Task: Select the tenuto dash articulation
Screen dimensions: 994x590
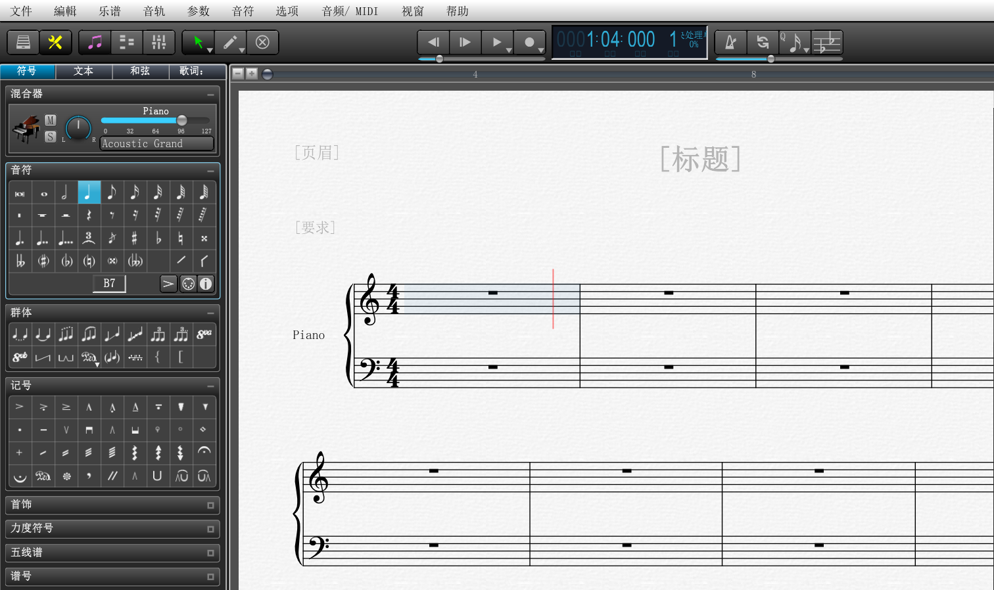Action: pos(43,430)
